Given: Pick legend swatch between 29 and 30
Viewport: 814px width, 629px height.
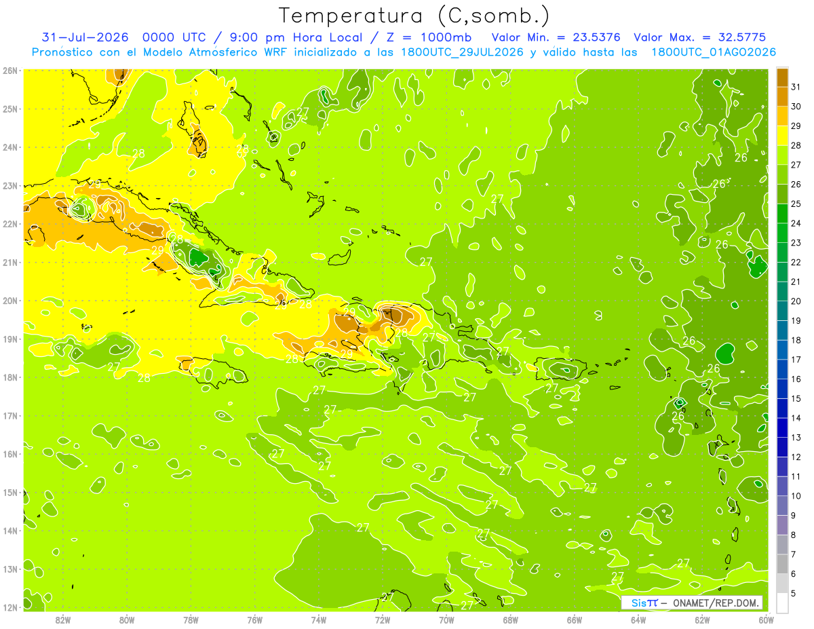Looking at the screenshot, I should click(782, 117).
